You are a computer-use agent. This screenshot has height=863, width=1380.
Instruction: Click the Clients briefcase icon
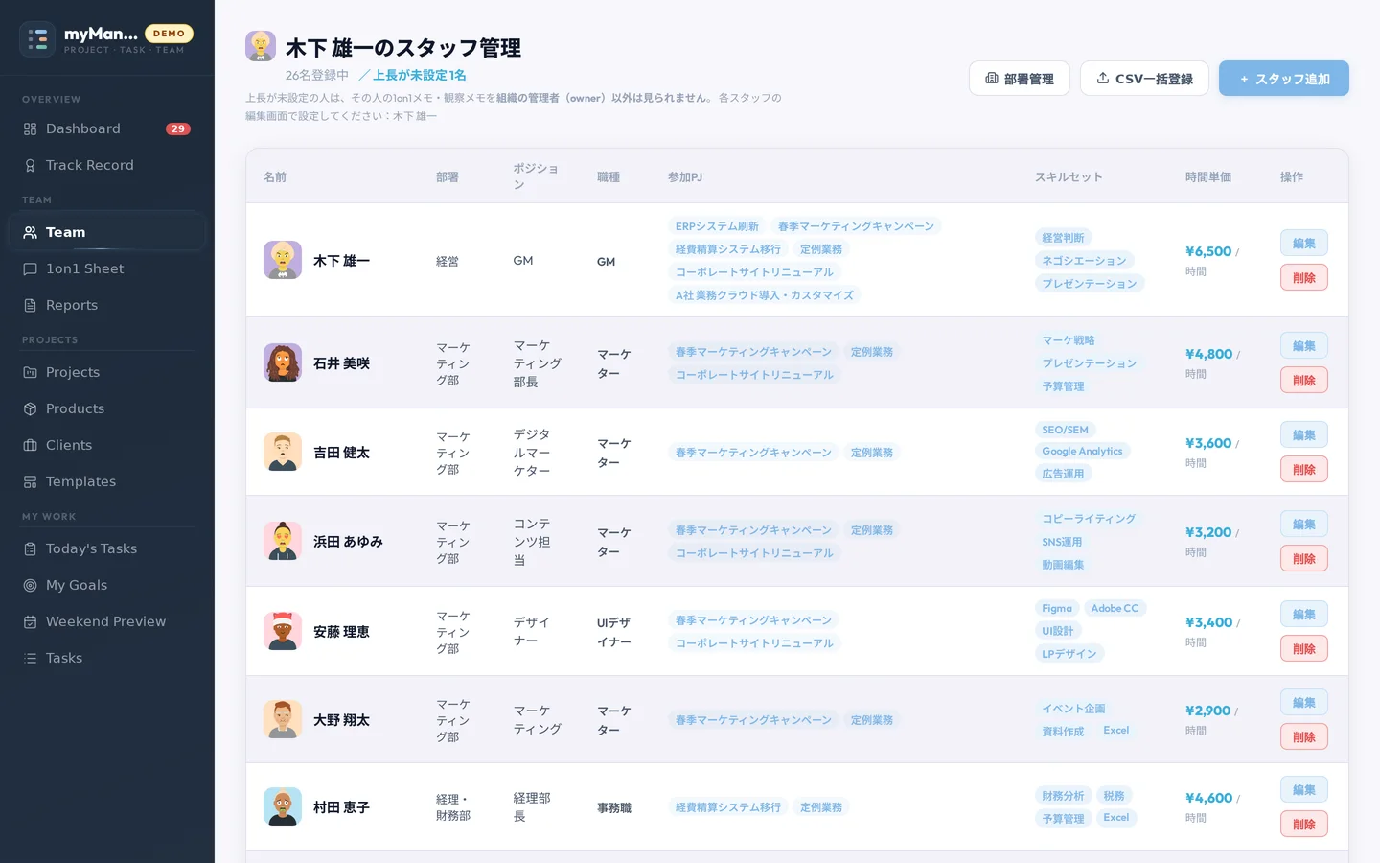tap(30, 446)
